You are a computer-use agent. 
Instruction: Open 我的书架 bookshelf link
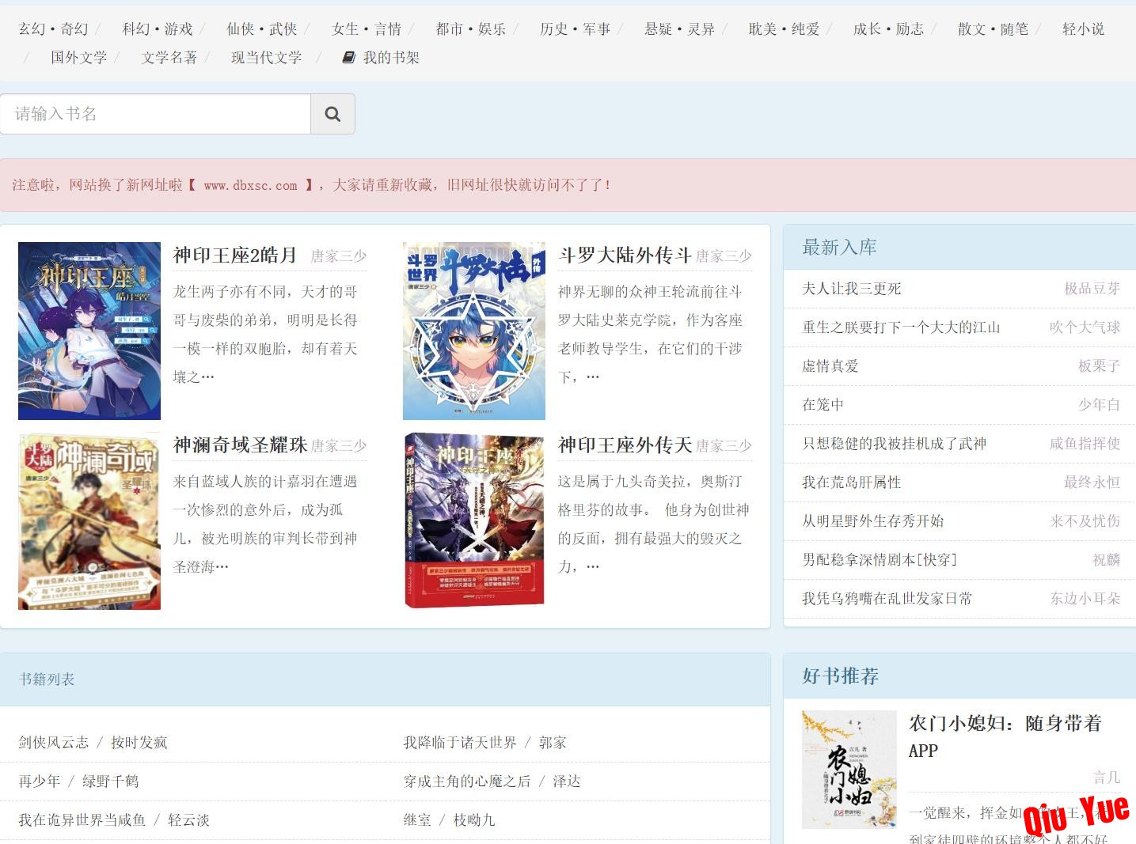381,58
